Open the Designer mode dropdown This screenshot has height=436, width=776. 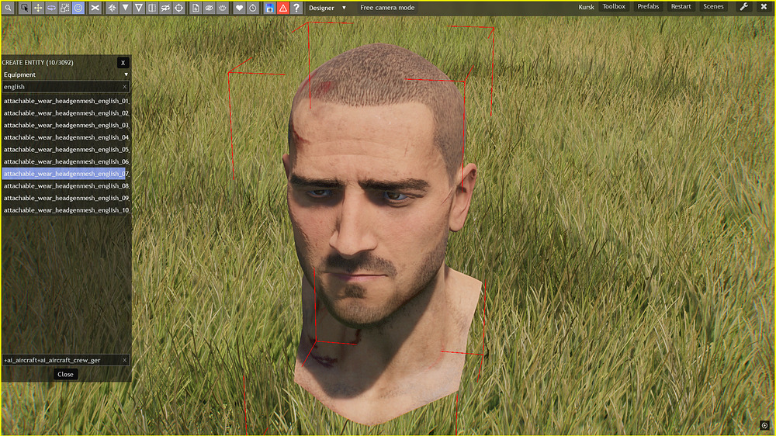(x=327, y=8)
